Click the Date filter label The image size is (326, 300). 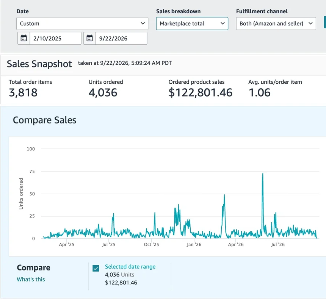click(23, 11)
